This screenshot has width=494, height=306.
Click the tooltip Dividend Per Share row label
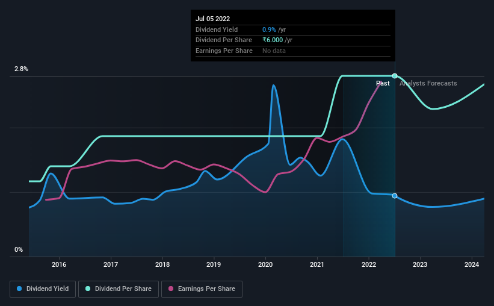pos(224,40)
